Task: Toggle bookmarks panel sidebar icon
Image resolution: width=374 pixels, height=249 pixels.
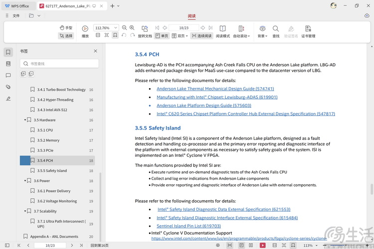Action: (8, 52)
